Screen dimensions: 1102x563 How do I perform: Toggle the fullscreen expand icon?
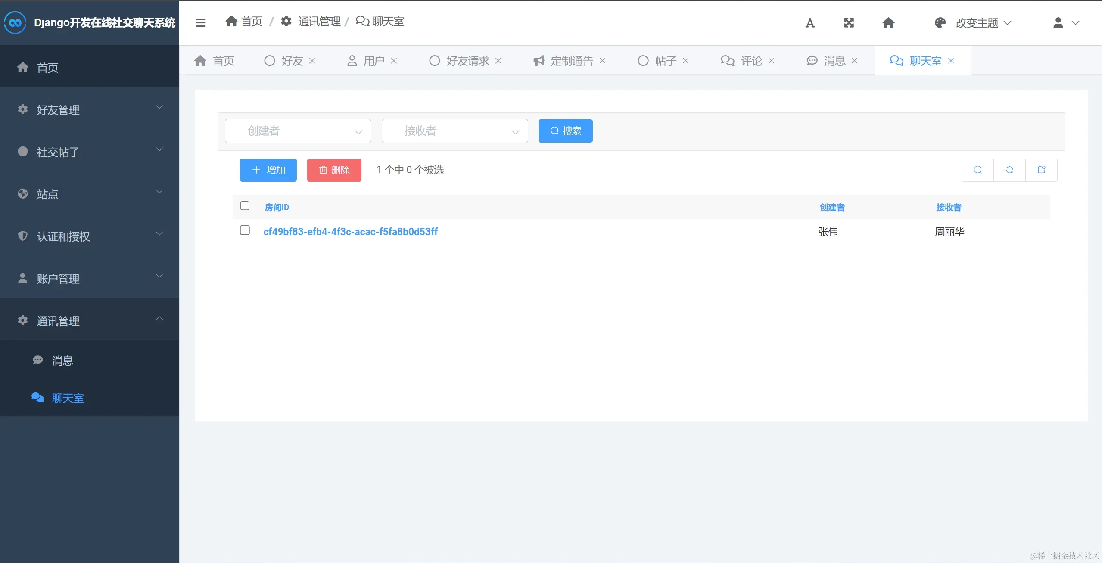(849, 23)
